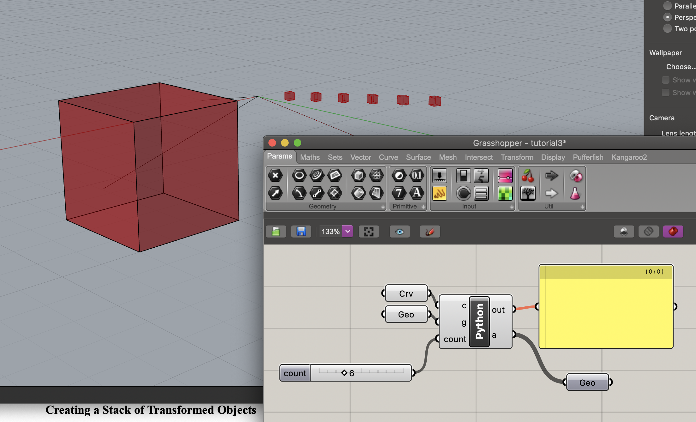Viewport: 696px width, 422px height.
Task: Expand the Input group panel
Action: point(512,207)
